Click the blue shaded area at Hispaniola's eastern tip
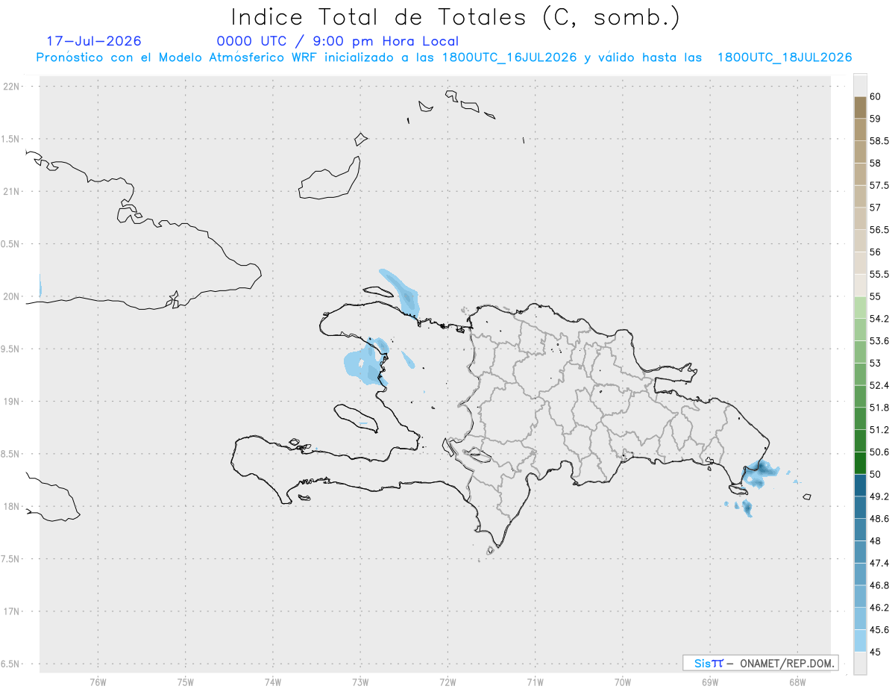The width and height of the screenshot is (895, 692). (761, 475)
